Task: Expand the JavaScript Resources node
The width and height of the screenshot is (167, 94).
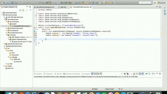Action: click(x=4, y=44)
